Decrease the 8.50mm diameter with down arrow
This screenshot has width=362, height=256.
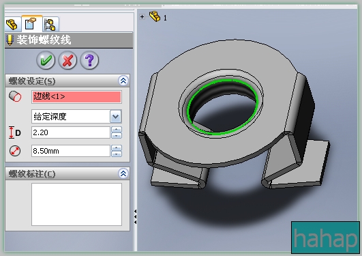coord(117,154)
